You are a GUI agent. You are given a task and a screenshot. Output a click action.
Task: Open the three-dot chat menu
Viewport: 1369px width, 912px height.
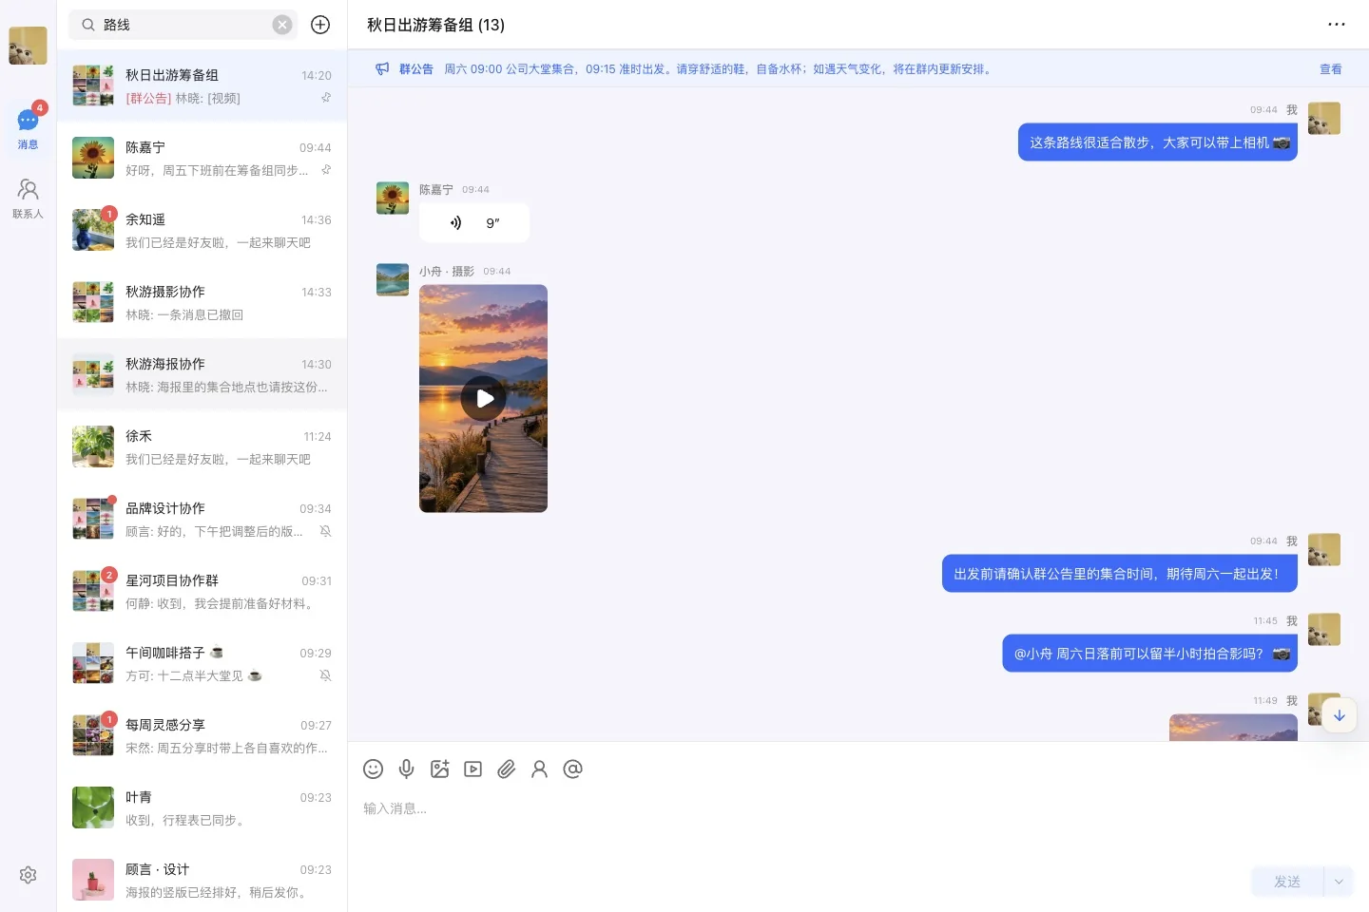click(1337, 25)
